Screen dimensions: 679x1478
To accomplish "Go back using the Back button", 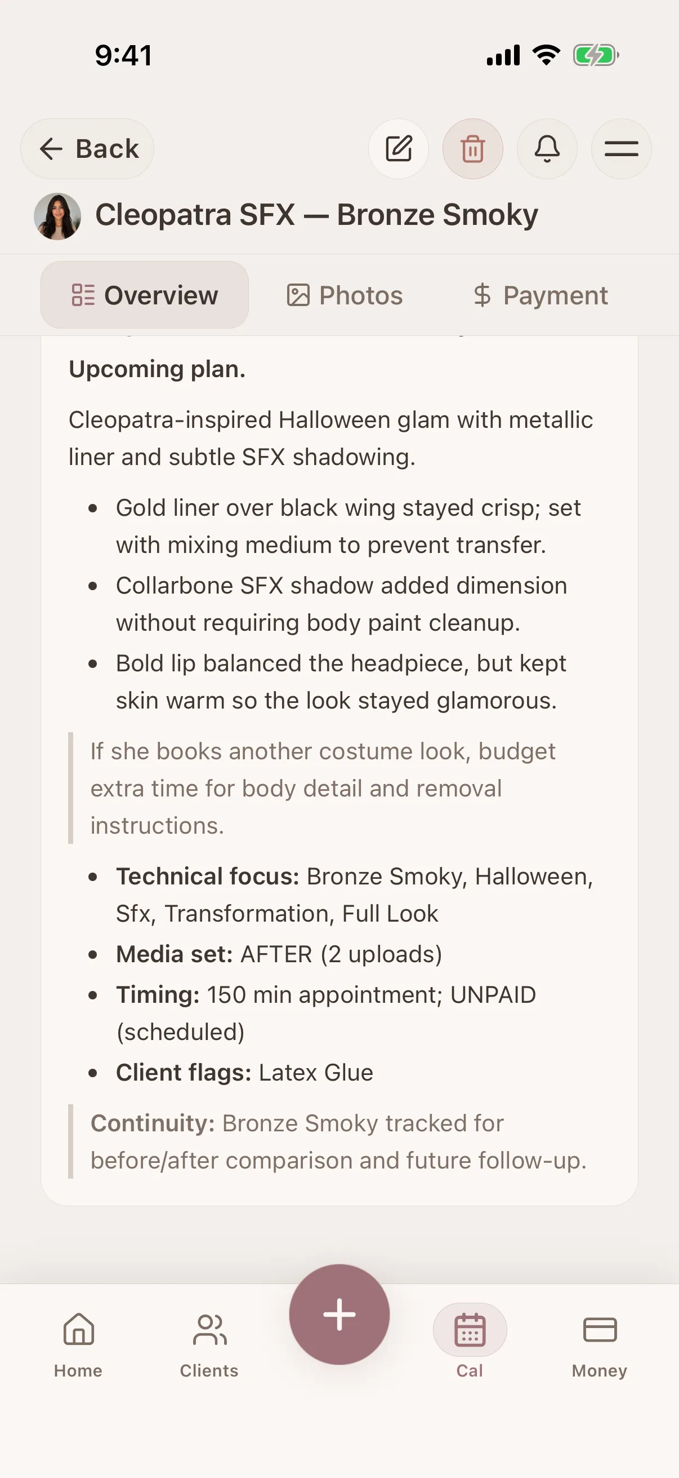I will (x=87, y=149).
